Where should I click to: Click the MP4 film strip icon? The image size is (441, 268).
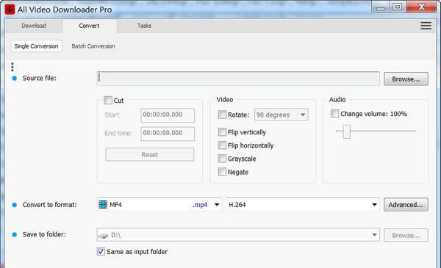(x=103, y=205)
